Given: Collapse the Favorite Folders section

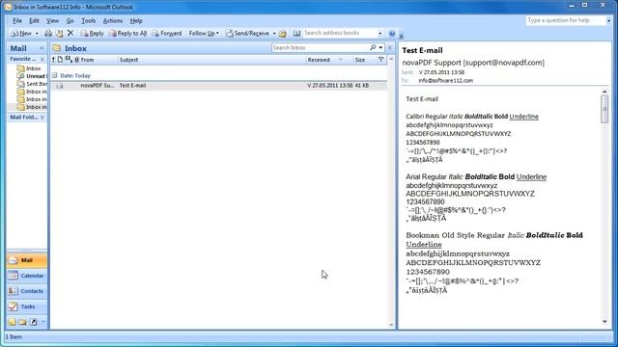Looking at the screenshot, I should pos(42,59).
